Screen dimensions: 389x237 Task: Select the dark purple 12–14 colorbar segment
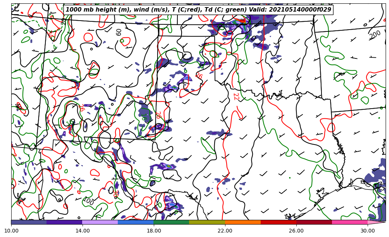tap(65, 222)
